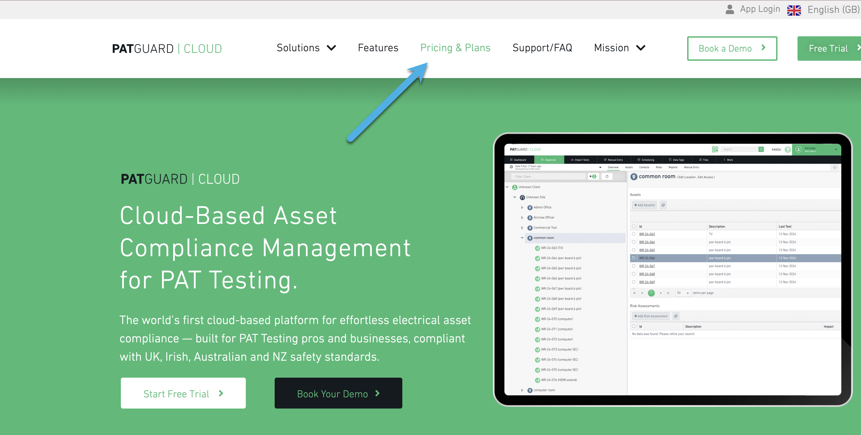
Task: Click the UK flag language icon
Action: pyautogui.click(x=794, y=10)
